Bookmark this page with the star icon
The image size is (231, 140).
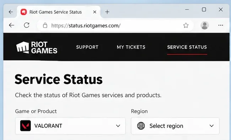pos(186,26)
